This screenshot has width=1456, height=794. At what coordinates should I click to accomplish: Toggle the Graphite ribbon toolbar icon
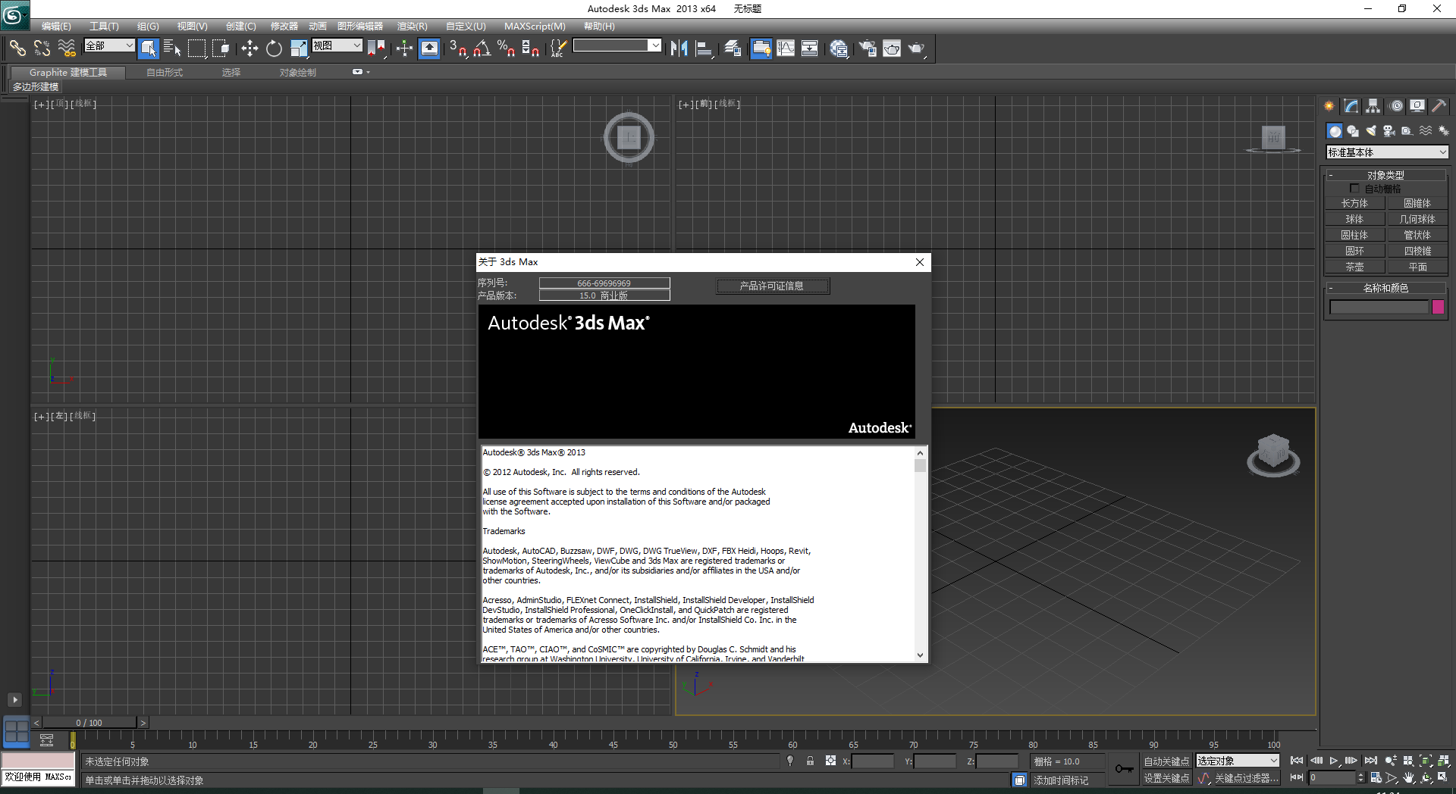761,48
